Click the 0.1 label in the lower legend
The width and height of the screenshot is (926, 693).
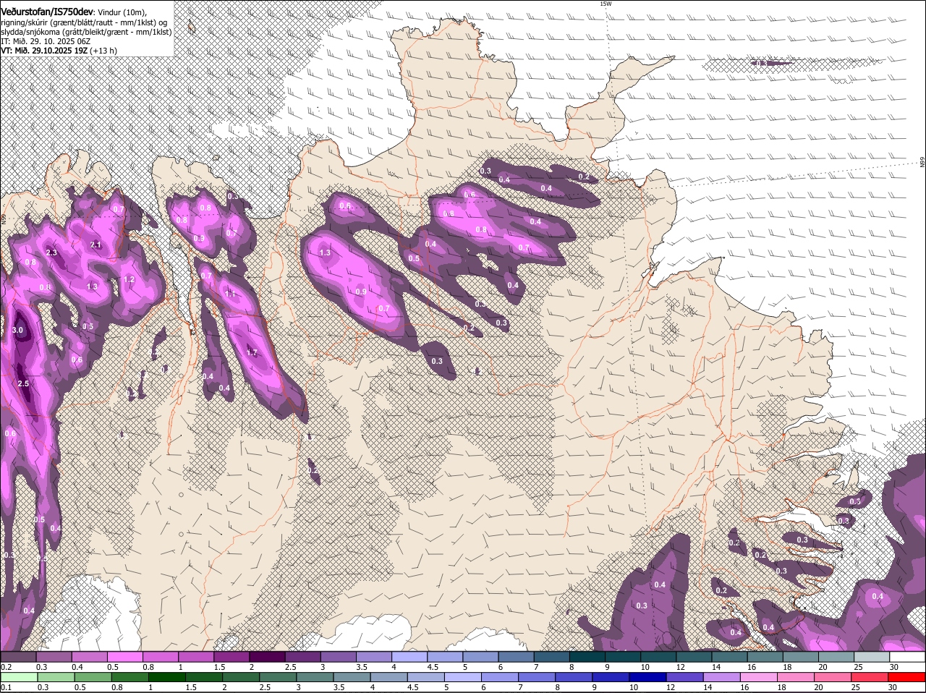pos(6,687)
